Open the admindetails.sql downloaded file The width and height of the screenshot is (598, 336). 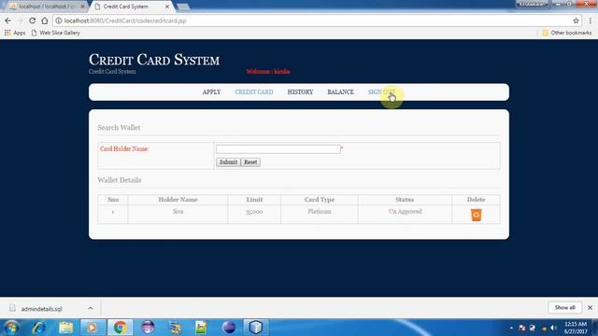[41, 309]
